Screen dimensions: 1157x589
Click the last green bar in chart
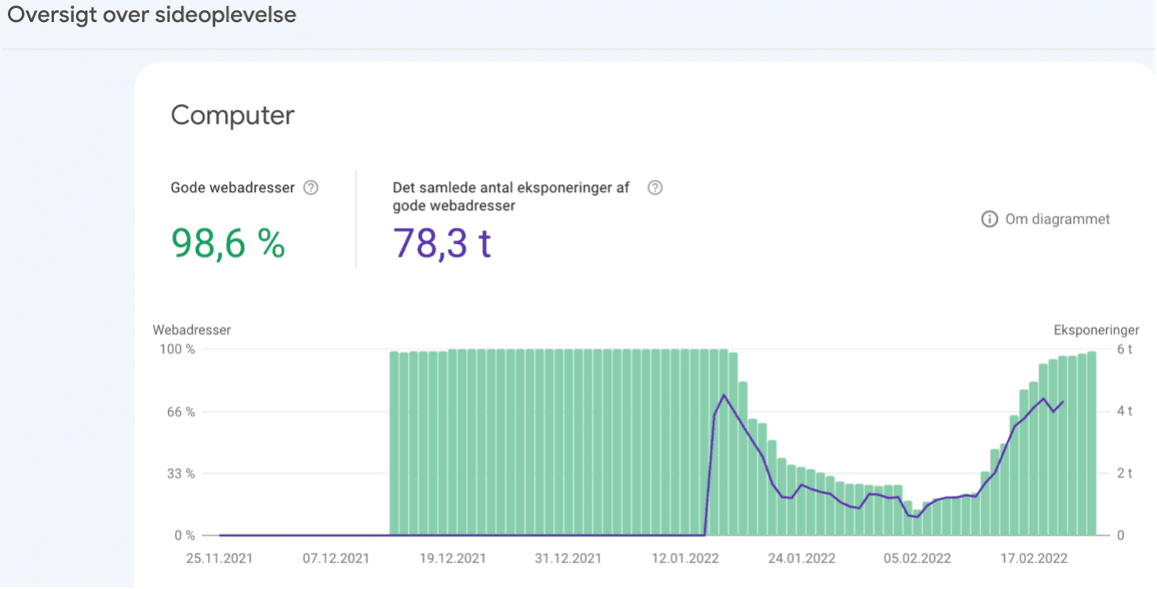(x=1091, y=444)
